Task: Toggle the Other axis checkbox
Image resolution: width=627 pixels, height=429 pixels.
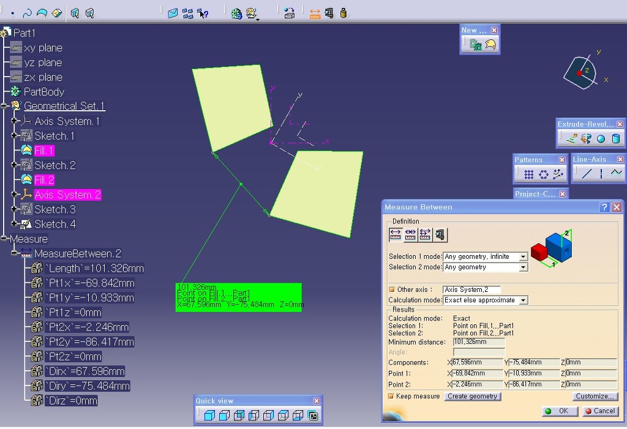Action: tap(391, 289)
